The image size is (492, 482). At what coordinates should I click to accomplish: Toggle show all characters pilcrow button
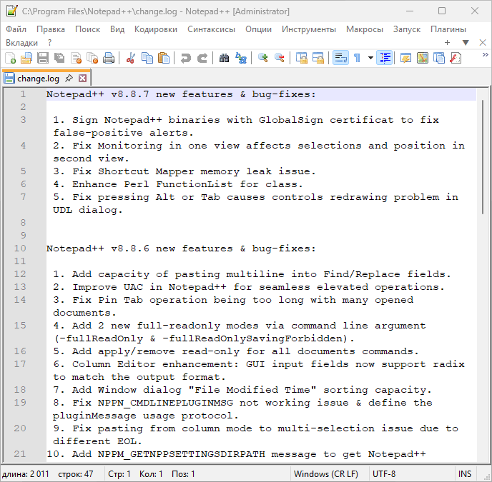point(357,58)
